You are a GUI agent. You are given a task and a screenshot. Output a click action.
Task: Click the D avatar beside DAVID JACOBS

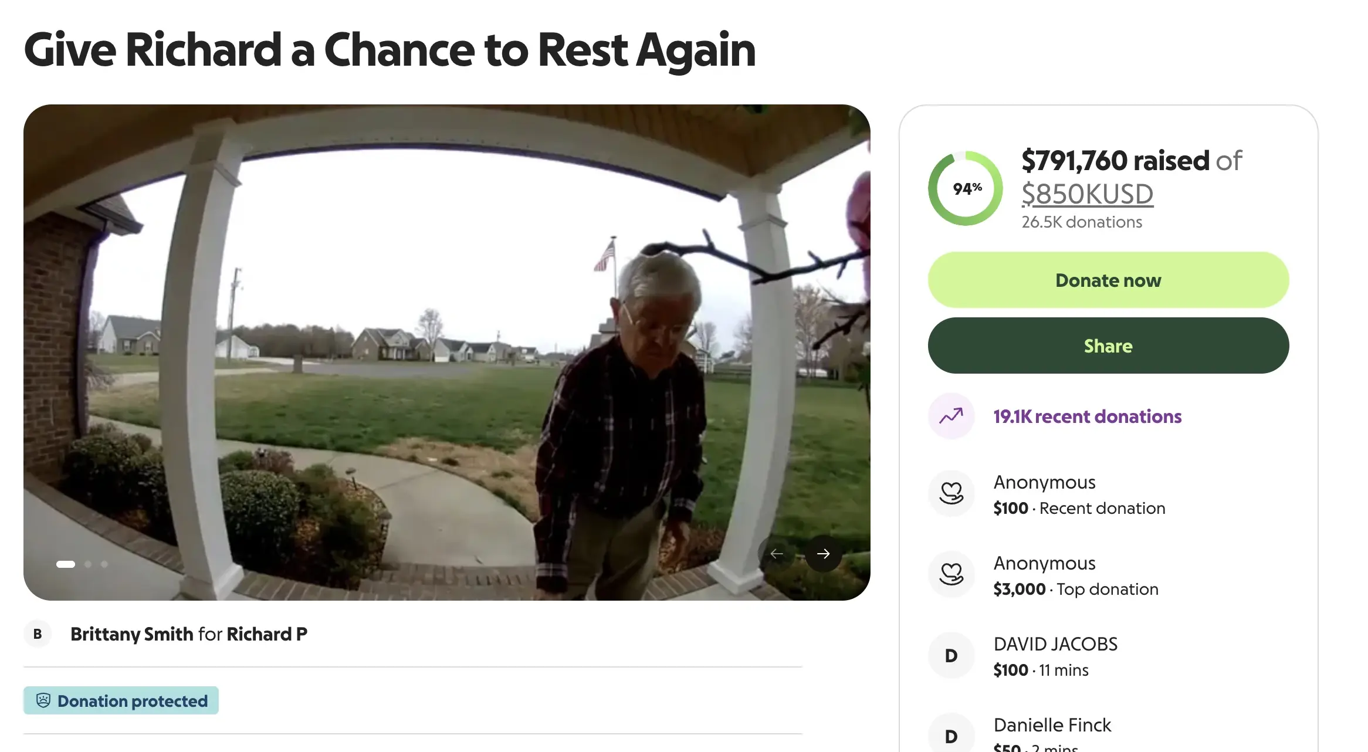[x=951, y=655]
